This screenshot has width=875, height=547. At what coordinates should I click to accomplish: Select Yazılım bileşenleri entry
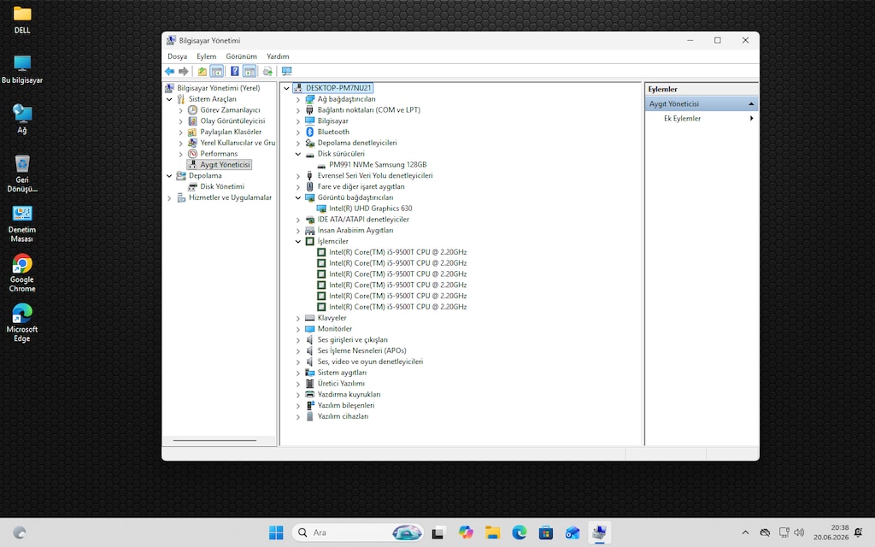tap(346, 405)
